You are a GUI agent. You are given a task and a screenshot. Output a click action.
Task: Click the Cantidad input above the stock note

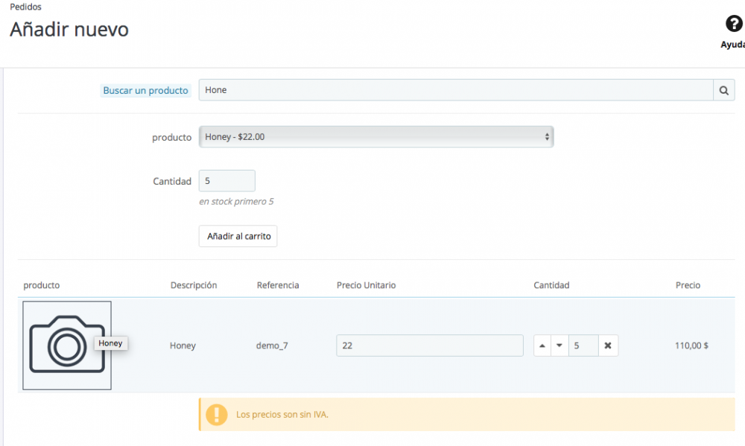click(226, 181)
